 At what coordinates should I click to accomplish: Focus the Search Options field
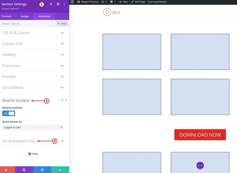click(x=28, y=23)
